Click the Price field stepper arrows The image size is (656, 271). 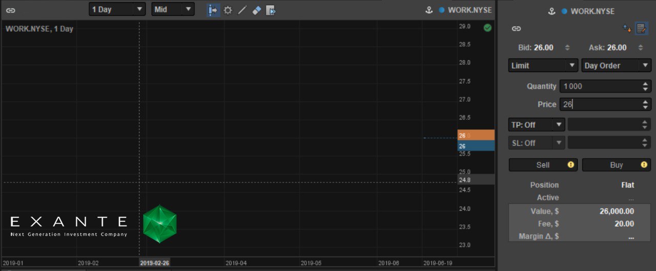pyautogui.click(x=645, y=104)
